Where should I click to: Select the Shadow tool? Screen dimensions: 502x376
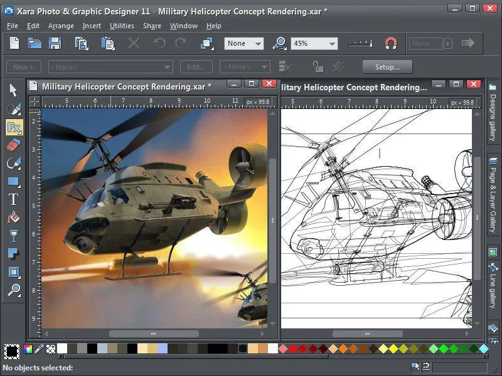point(13,254)
